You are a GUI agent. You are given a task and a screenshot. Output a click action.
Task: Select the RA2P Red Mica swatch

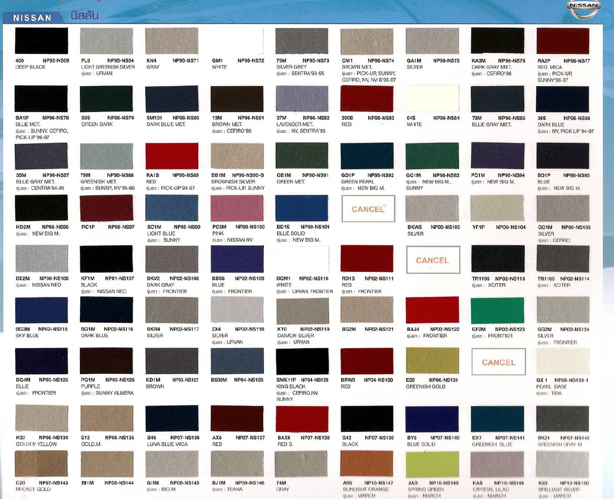[563, 41]
